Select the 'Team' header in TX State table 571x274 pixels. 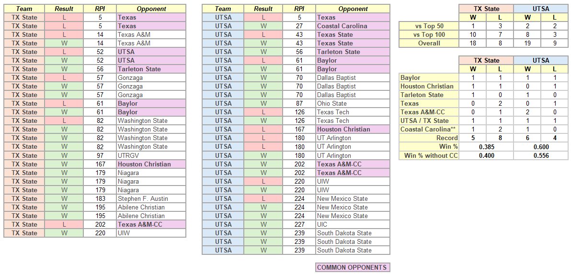click(24, 9)
